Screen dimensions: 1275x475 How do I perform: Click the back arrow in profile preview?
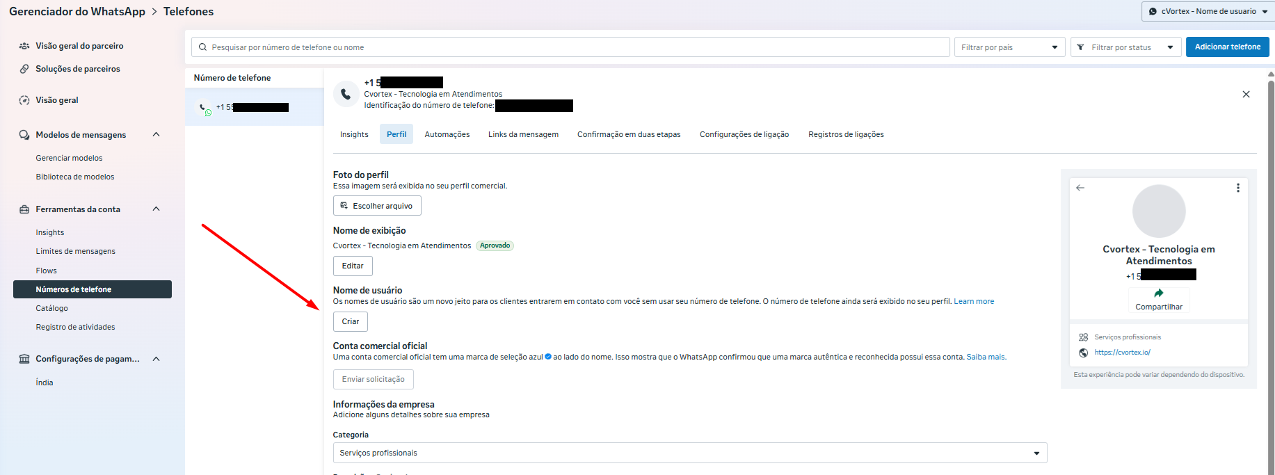click(1080, 188)
